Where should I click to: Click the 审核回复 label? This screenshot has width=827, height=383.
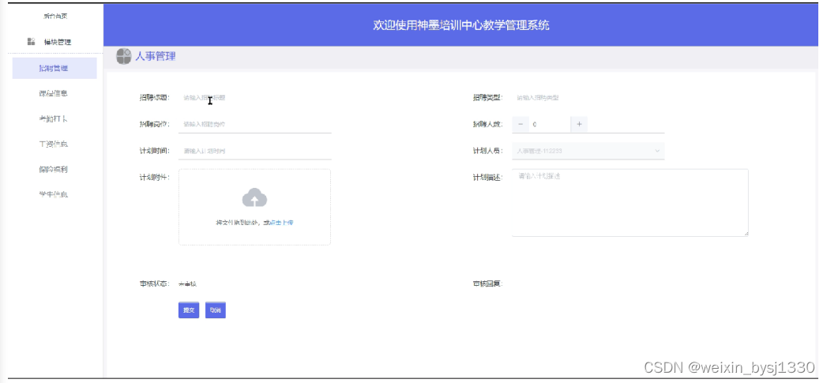(x=487, y=283)
